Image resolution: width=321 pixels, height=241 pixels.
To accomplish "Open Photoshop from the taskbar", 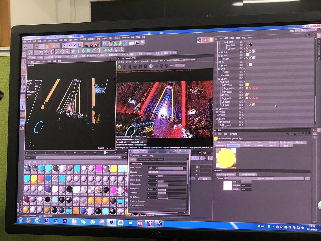I will pyautogui.click(x=56, y=221).
